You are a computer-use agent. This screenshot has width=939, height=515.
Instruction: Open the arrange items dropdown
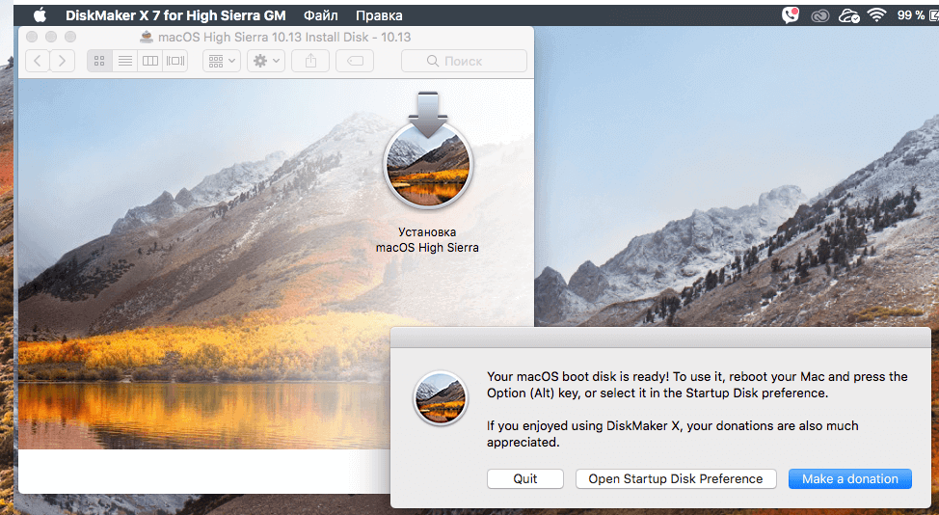pyautogui.click(x=221, y=61)
